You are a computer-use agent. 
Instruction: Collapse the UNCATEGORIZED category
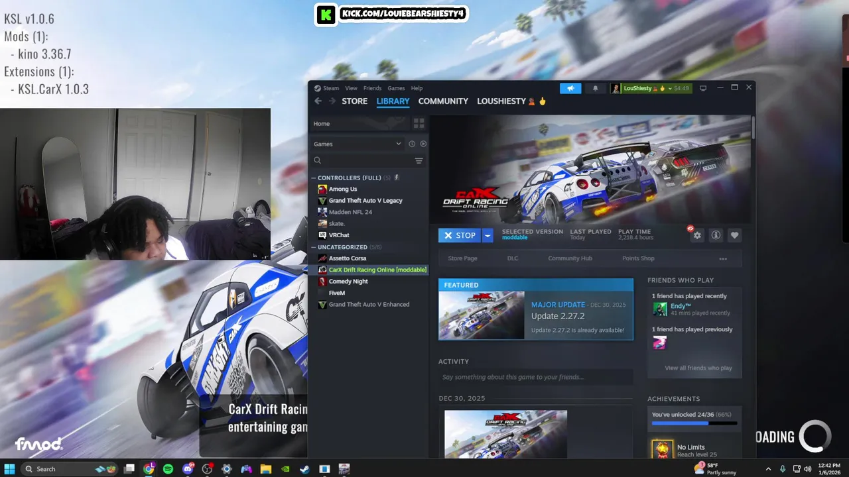[x=313, y=247]
